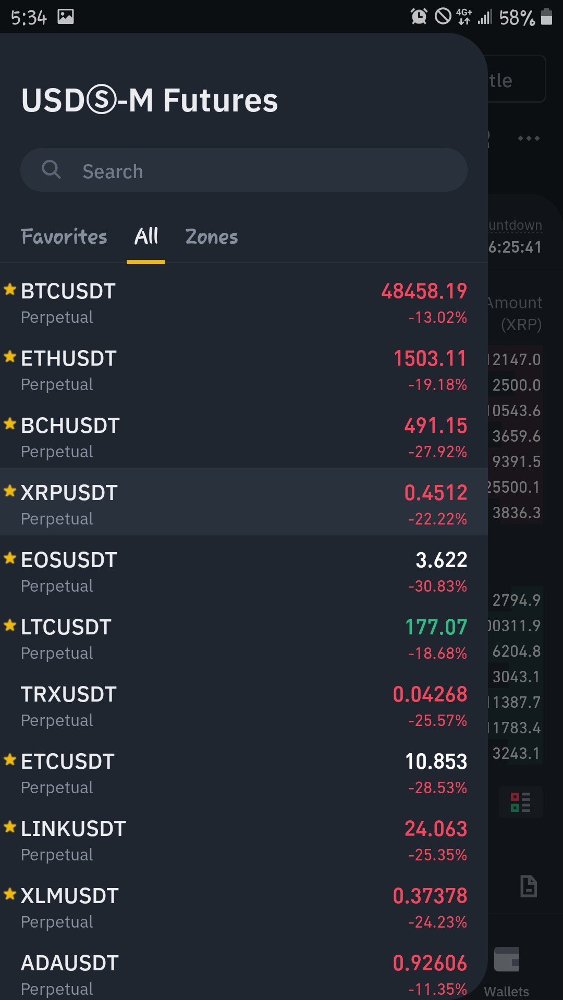Screen dimensions: 563x1000
Task: Tap the alarm icon in status bar
Action: click(x=419, y=17)
